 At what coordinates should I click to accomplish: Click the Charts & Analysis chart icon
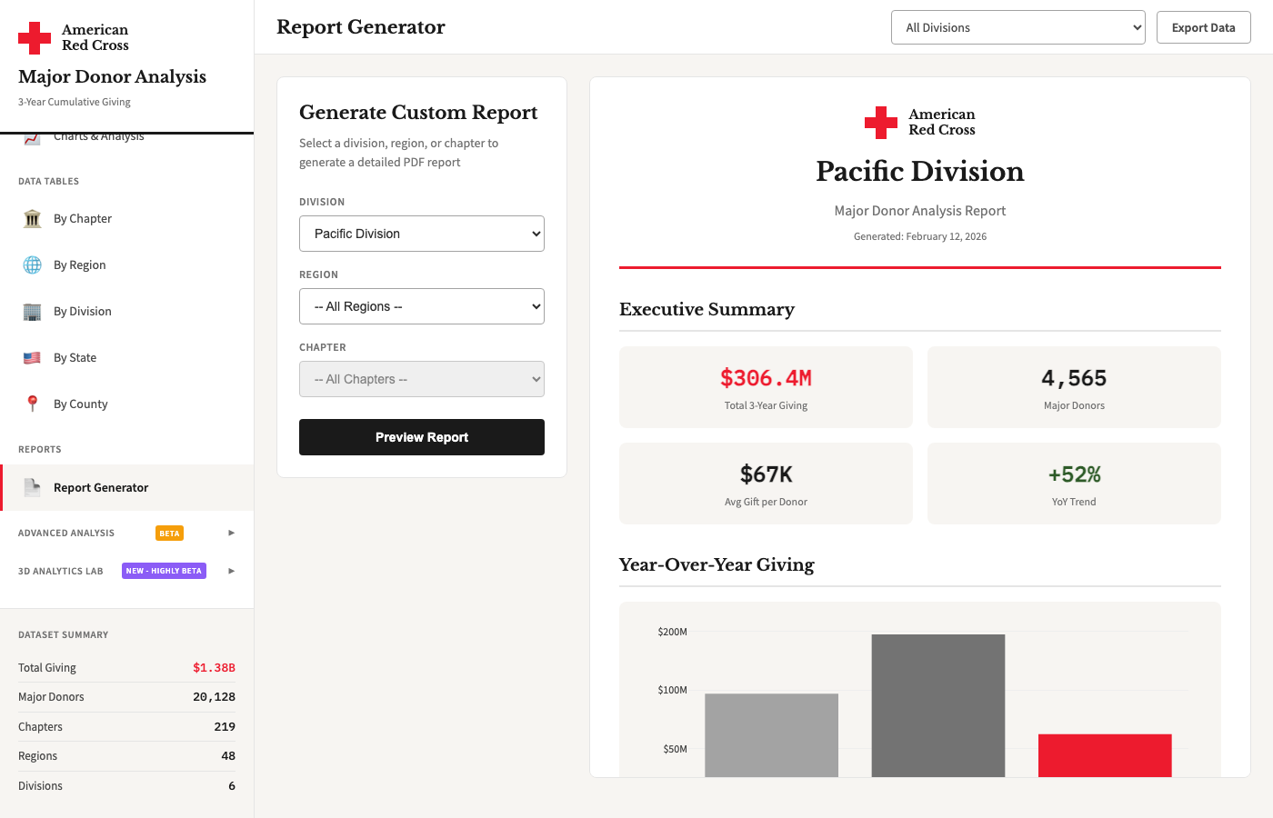tap(33, 139)
